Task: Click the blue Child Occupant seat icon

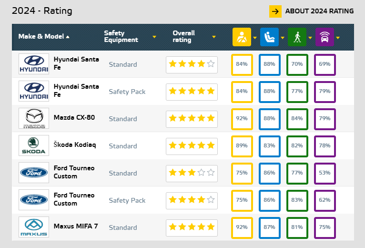Action: click(269, 37)
